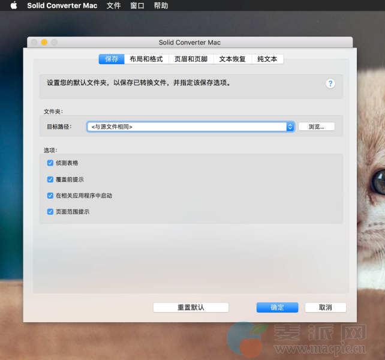Switch to the 布局和格式 tab
The height and width of the screenshot is (360, 385).
click(x=146, y=59)
